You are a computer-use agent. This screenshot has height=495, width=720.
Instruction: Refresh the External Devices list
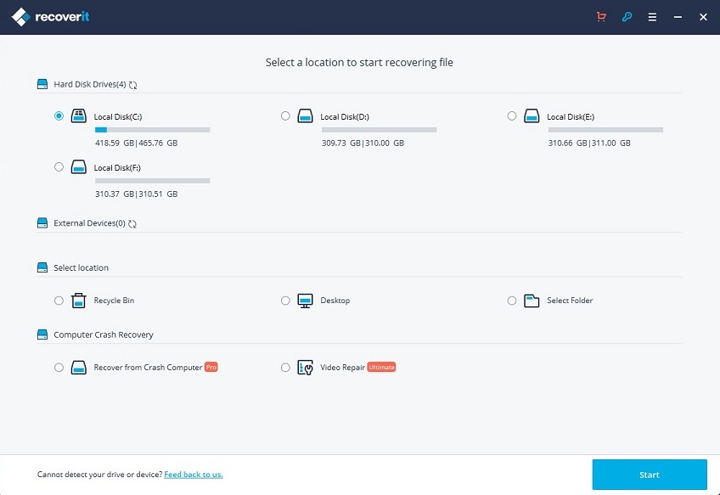click(132, 223)
